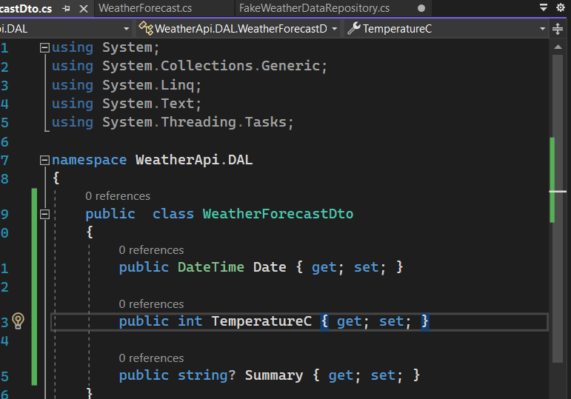
Task: Click System.Text in using line
Action: point(148,104)
